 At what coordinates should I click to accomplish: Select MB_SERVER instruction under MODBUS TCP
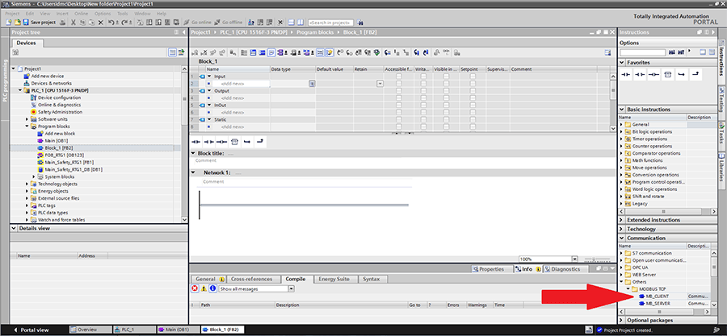click(658, 303)
